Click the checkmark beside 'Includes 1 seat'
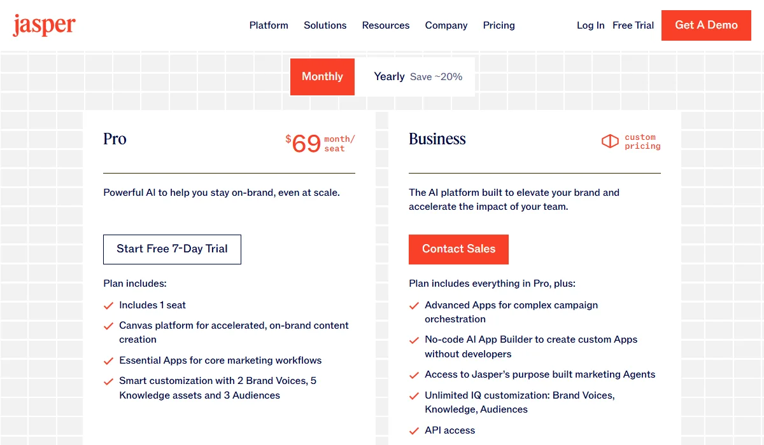 click(x=108, y=305)
